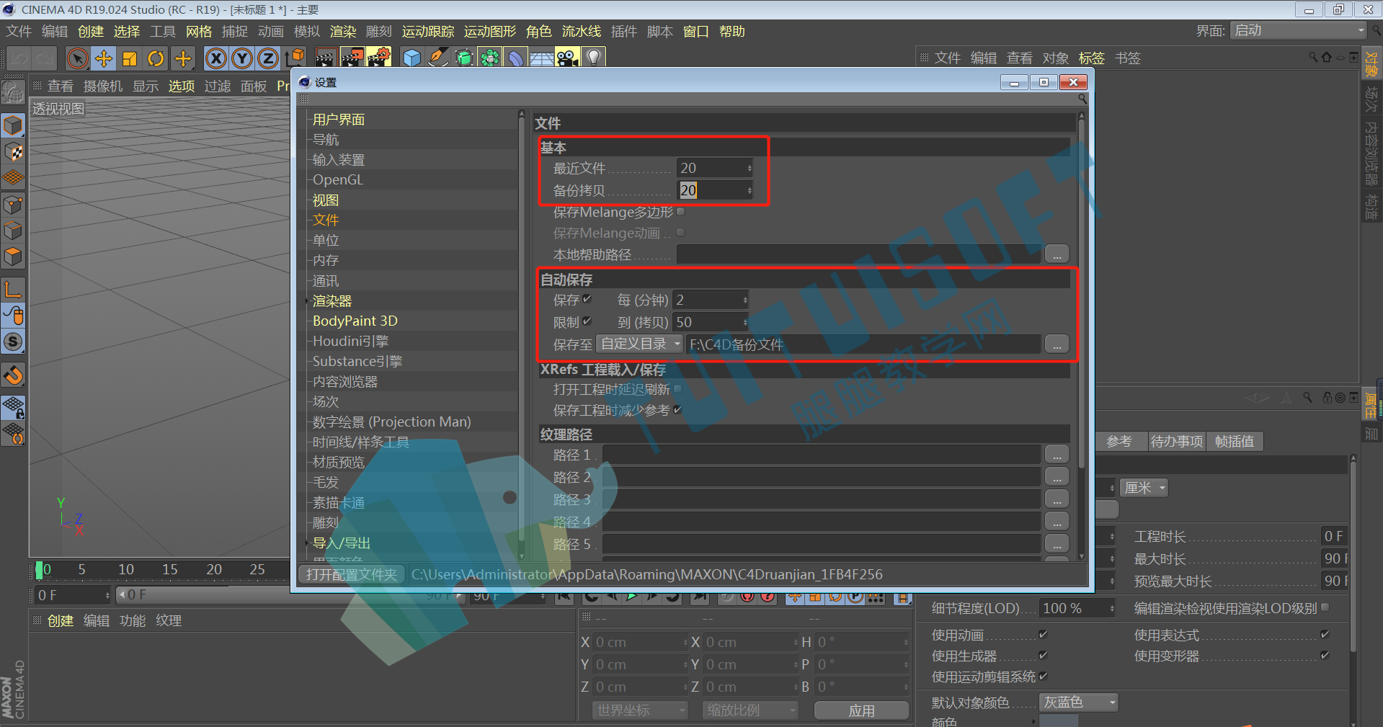Click the cube primitive object icon
1383x727 pixels.
[412, 58]
